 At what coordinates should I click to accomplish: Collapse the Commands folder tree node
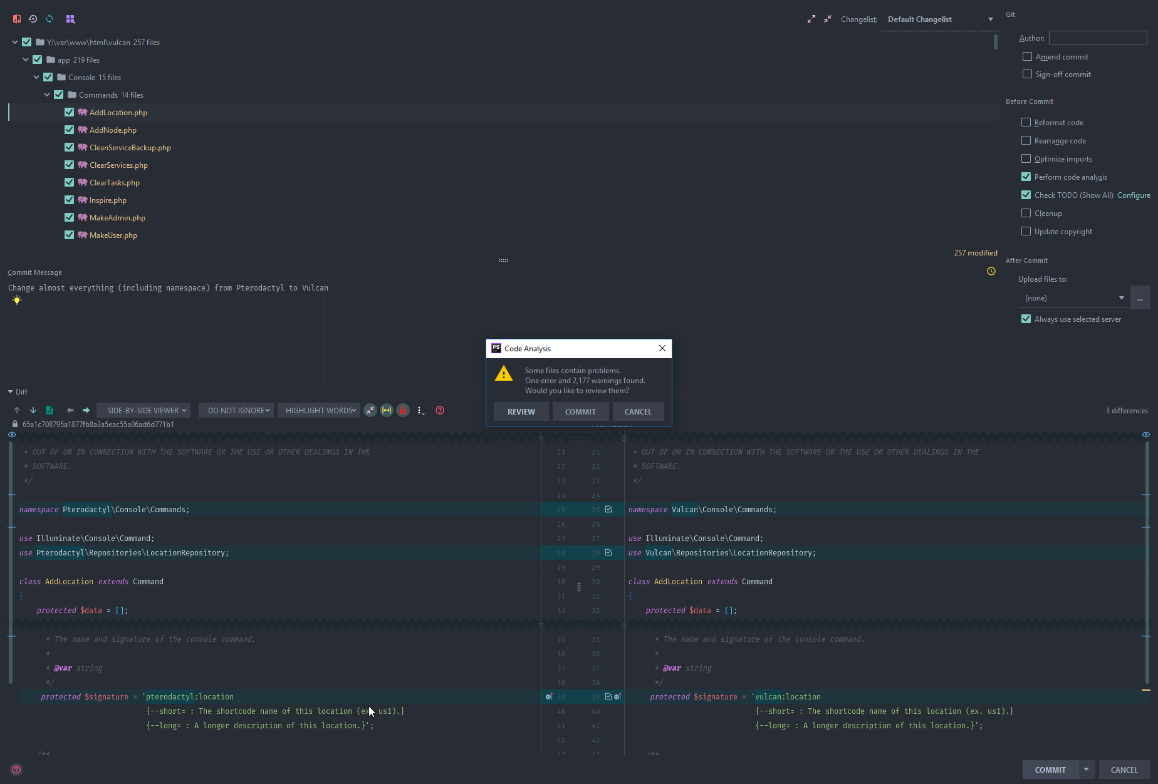click(x=47, y=95)
